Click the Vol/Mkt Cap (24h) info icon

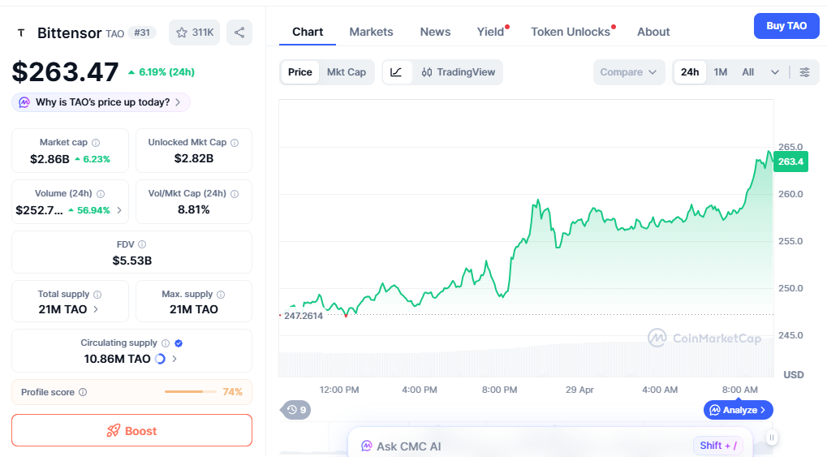(235, 194)
